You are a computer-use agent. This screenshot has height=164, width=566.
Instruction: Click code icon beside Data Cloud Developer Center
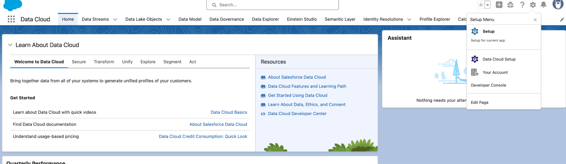(x=263, y=114)
